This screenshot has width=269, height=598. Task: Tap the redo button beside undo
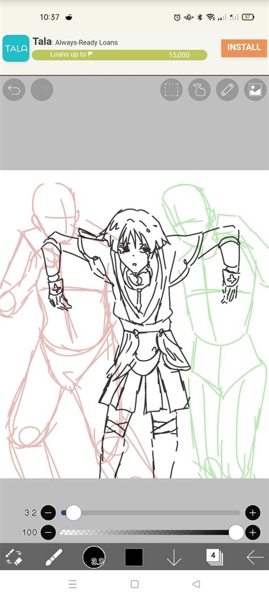[42, 90]
